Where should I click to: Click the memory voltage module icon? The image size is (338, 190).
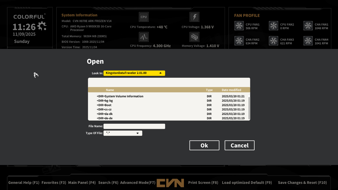click(x=194, y=37)
